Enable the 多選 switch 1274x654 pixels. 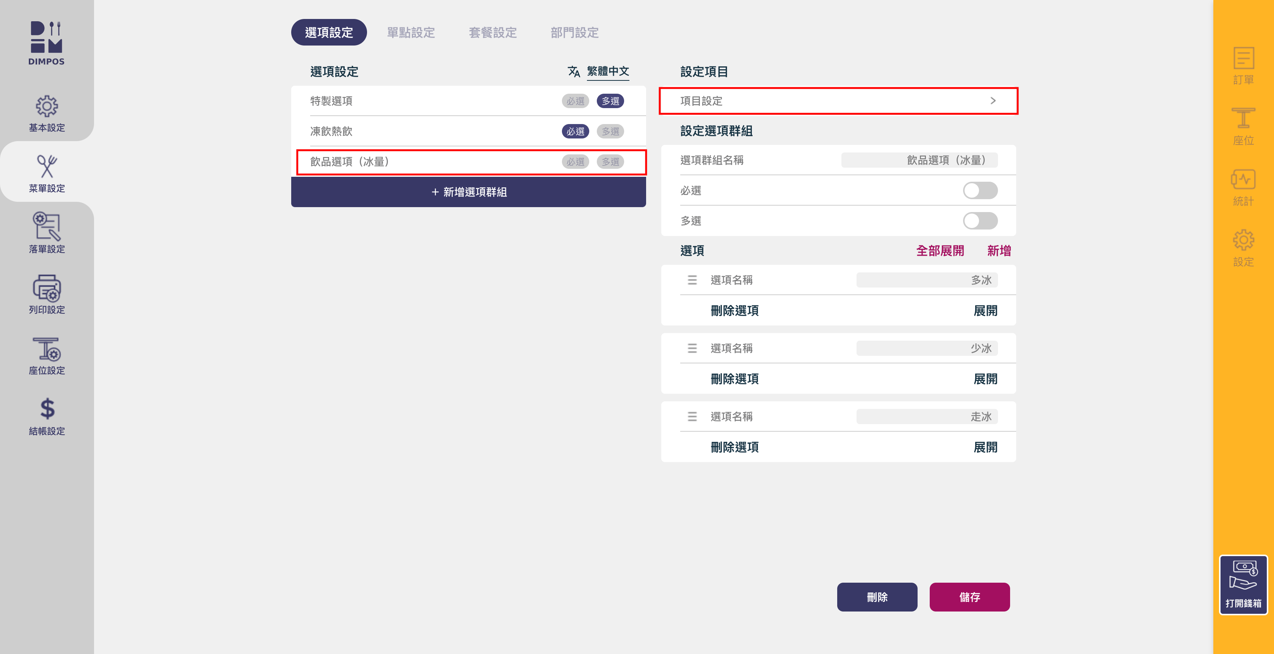click(x=980, y=221)
